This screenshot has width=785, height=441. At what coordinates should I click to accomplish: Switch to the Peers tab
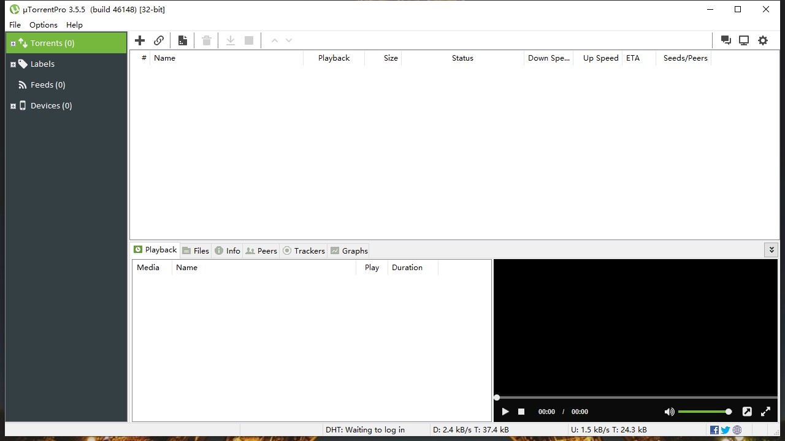[261, 251]
